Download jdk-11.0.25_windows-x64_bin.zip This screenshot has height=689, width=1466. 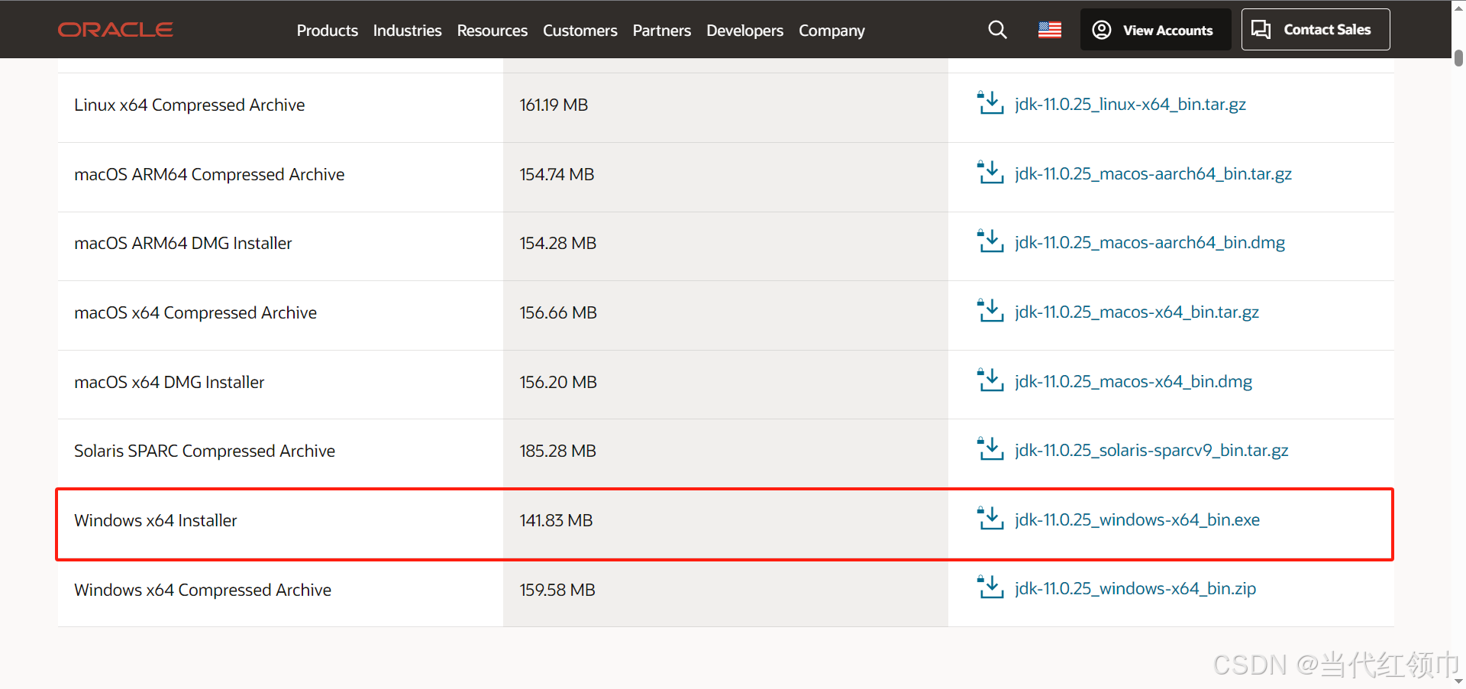(x=1135, y=588)
